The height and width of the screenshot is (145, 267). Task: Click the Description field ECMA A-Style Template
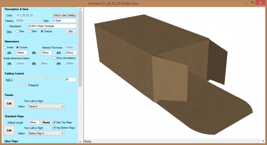coord(52,26)
